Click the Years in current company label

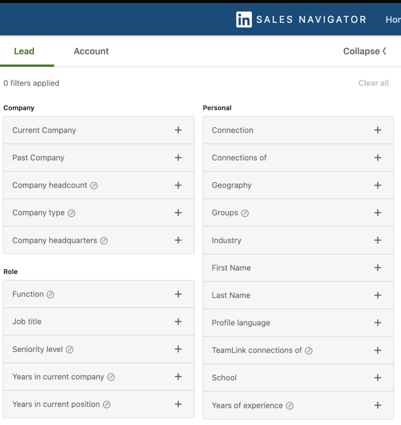coord(58,377)
